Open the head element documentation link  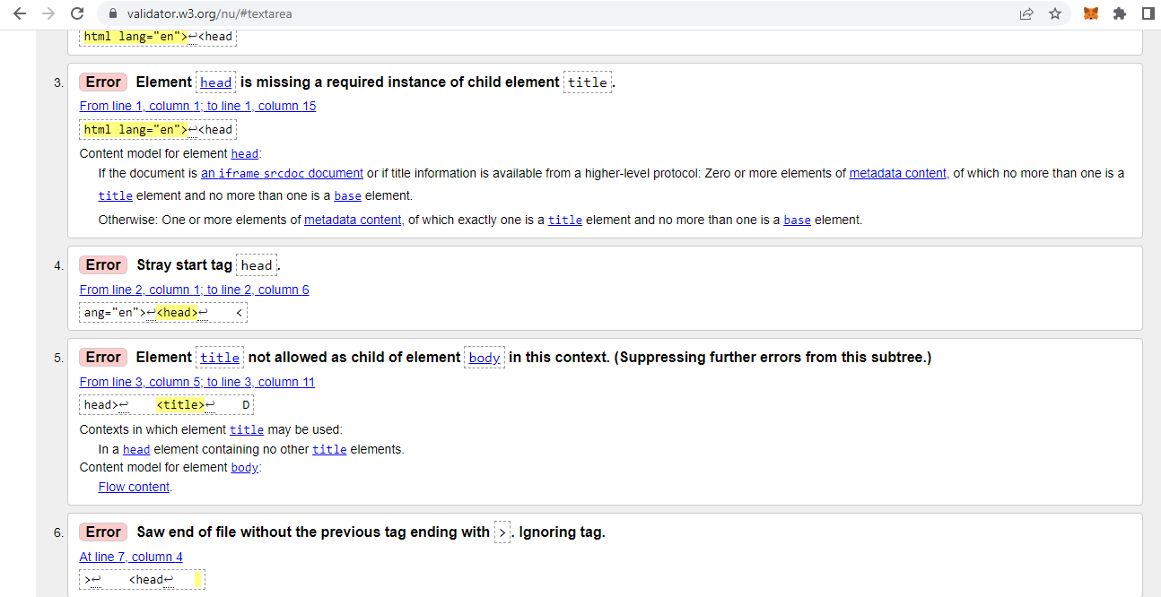click(244, 153)
